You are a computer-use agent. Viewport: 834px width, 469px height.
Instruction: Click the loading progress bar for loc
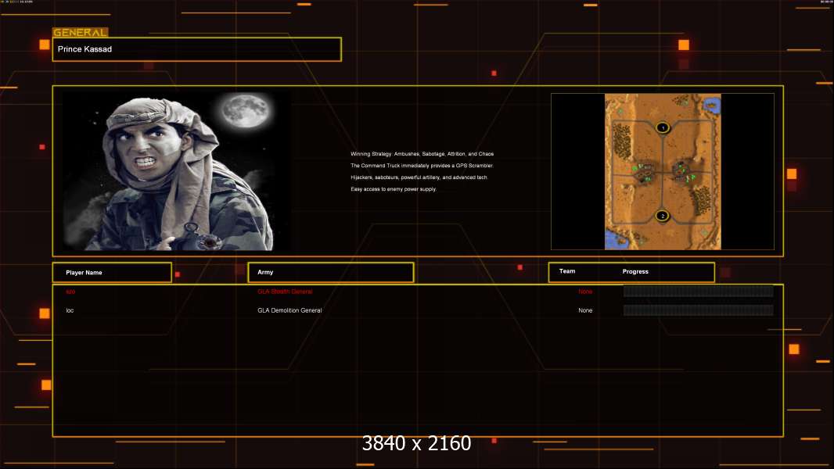click(x=699, y=310)
